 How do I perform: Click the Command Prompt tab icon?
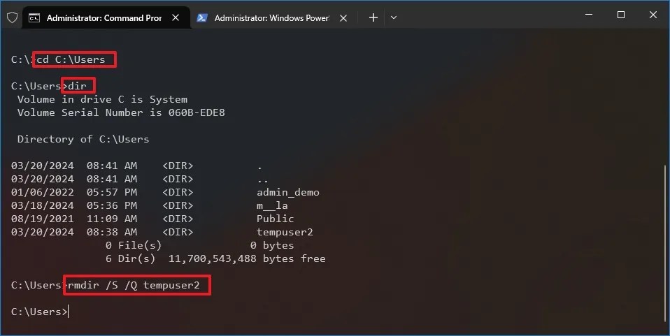pyautogui.click(x=34, y=18)
